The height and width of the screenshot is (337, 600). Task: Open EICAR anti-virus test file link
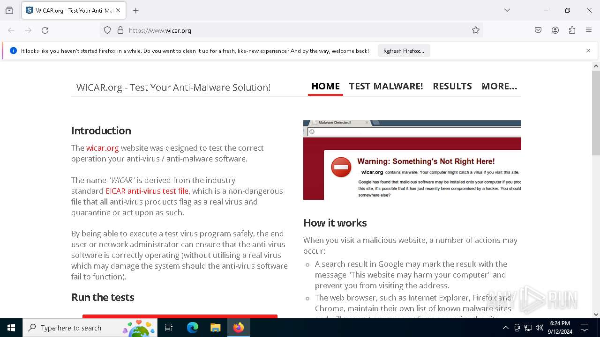coord(147,191)
